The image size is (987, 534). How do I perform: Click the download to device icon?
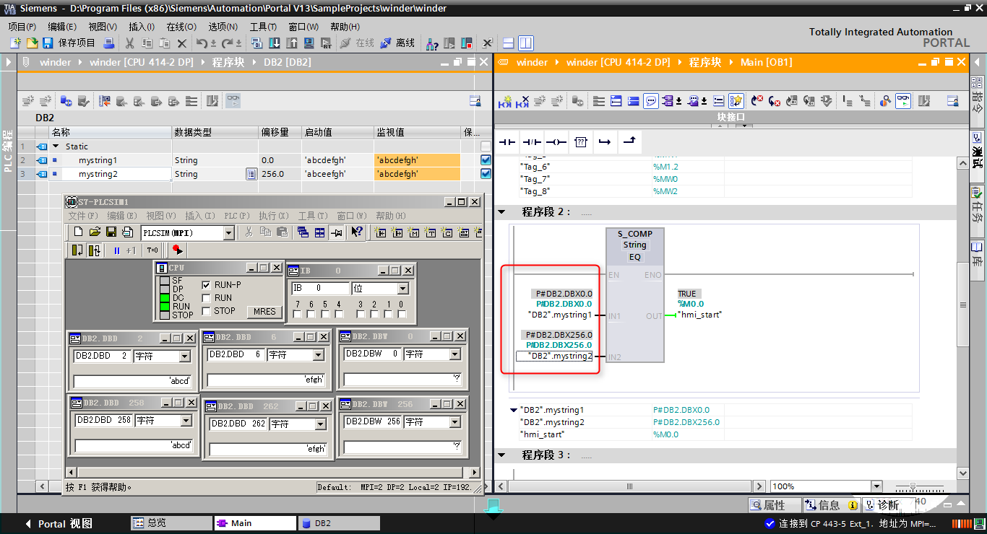pyautogui.click(x=275, y=43)
